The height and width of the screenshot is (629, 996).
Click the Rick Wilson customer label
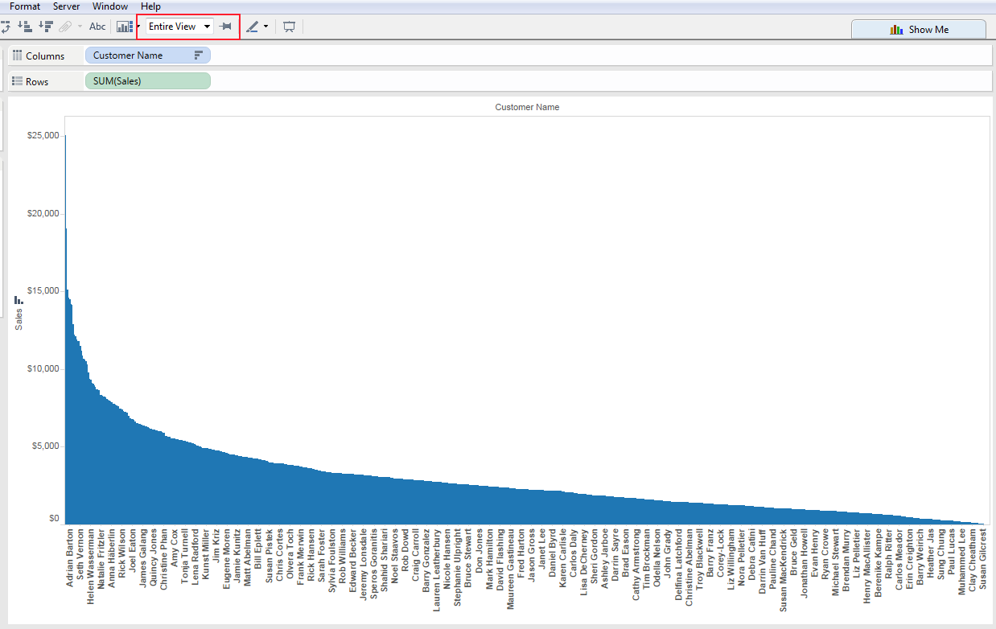pyautogui.click(x=122, y=552)
